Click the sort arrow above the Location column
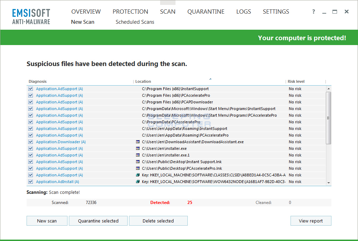The image size is (358, 241). (210, 79)
